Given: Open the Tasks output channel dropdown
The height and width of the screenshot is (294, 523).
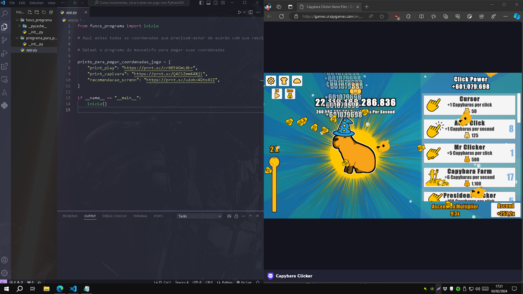Looking at the screenshot, I should point(199,216).
